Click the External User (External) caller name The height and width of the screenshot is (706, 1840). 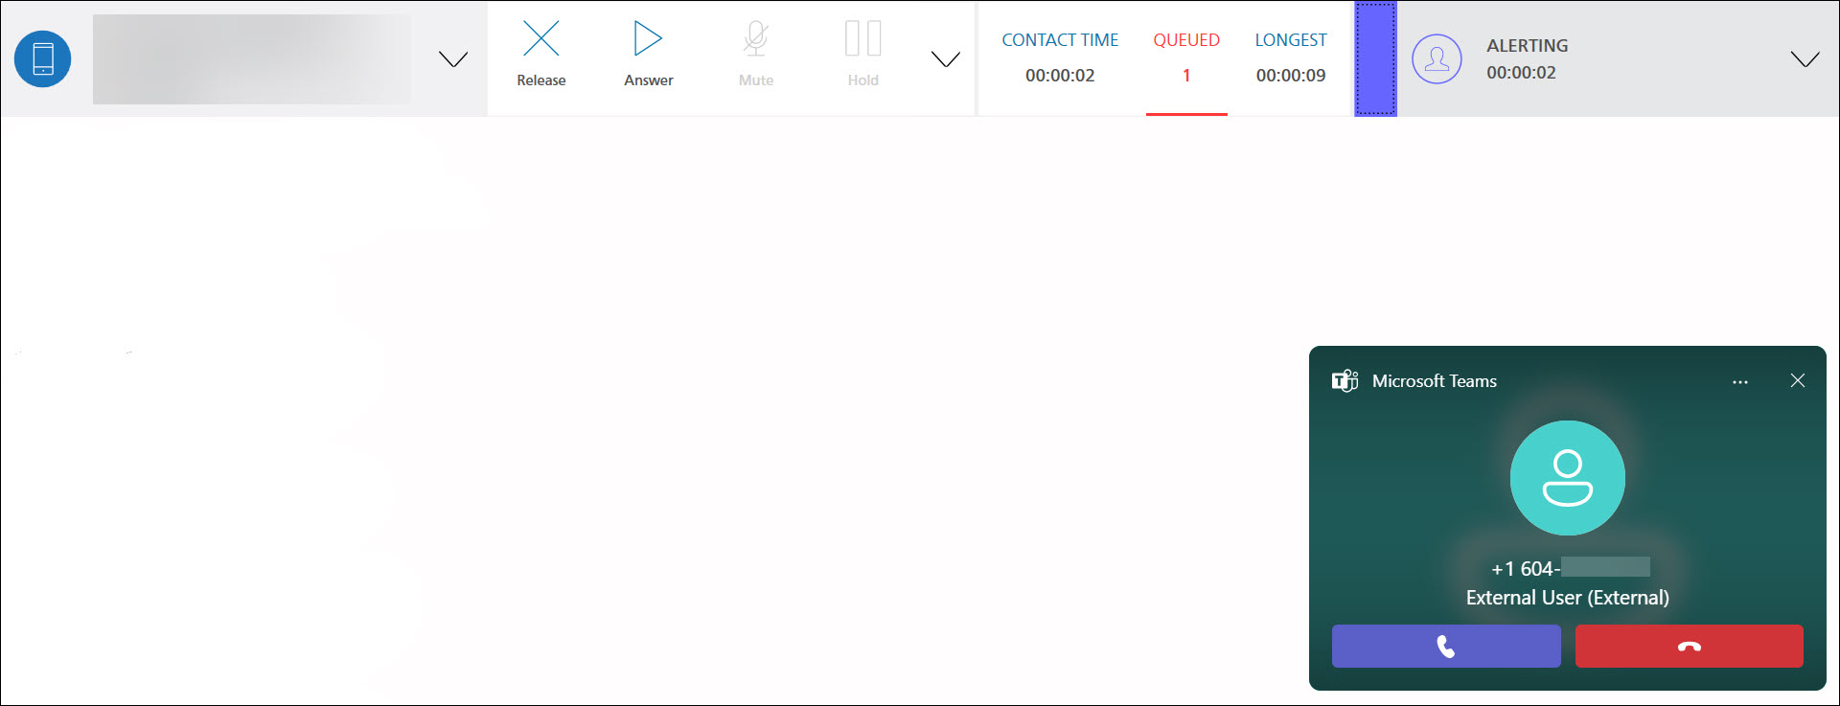coord(1568,598)
